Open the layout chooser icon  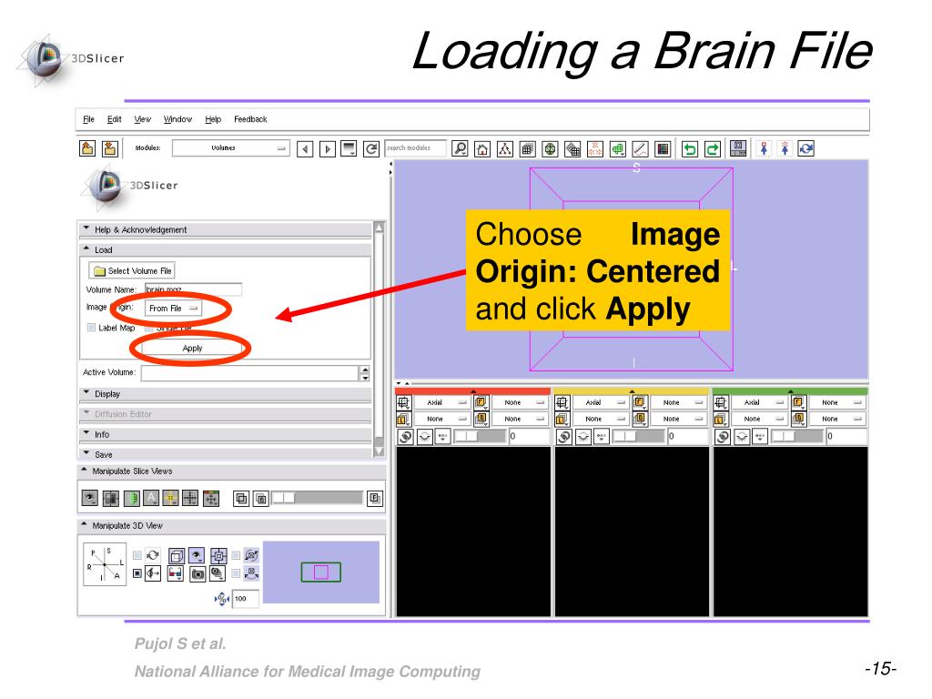(737, 148)
